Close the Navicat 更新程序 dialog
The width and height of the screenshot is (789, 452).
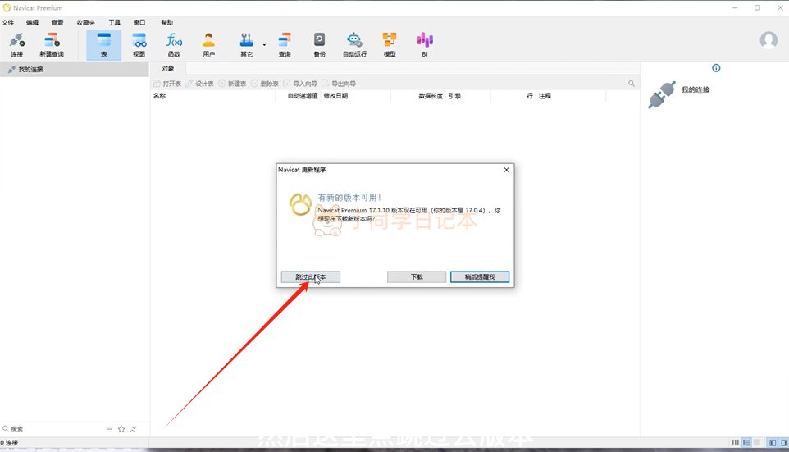(x=506, y=170)
